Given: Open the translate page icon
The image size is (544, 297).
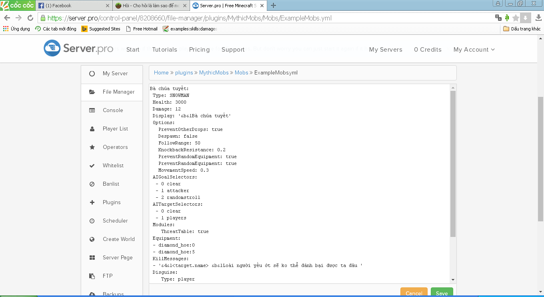Looking at the screenshot, I should pos(498,18).
